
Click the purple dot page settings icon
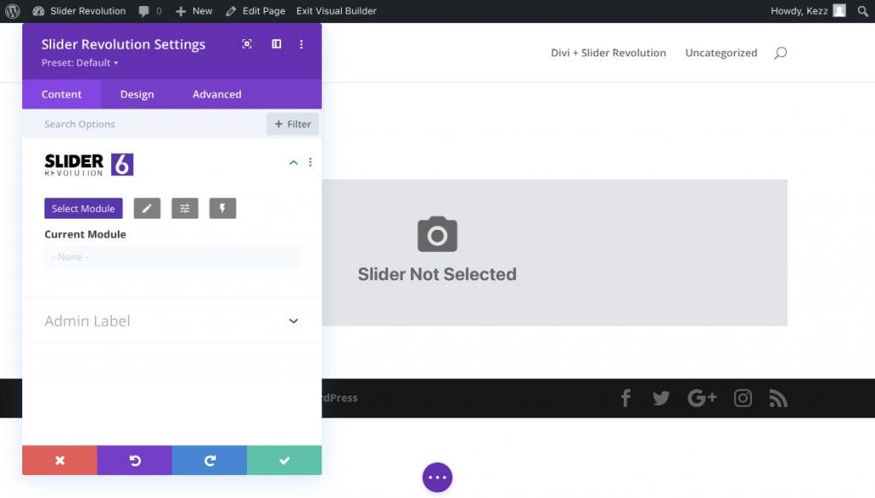437,477
